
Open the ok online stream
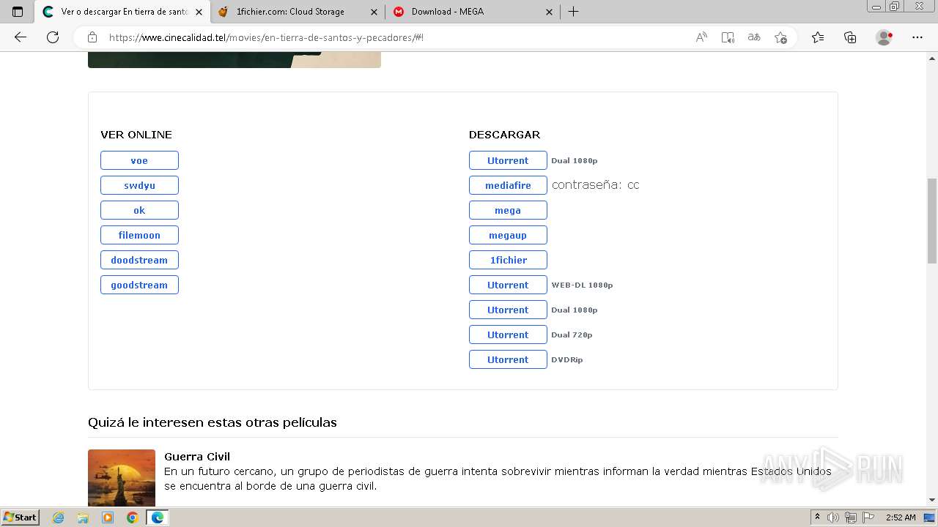[139, 210]
